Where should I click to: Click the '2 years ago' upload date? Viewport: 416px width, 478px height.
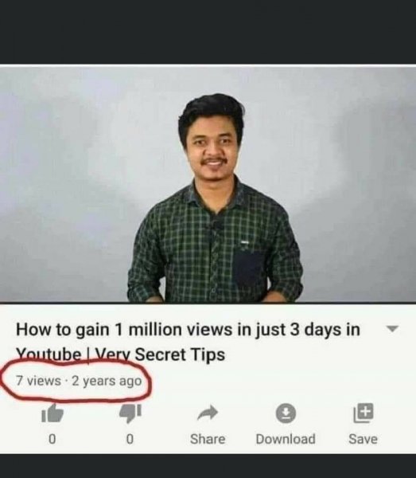107,381
